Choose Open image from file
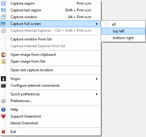 click(x=50, y=61)
